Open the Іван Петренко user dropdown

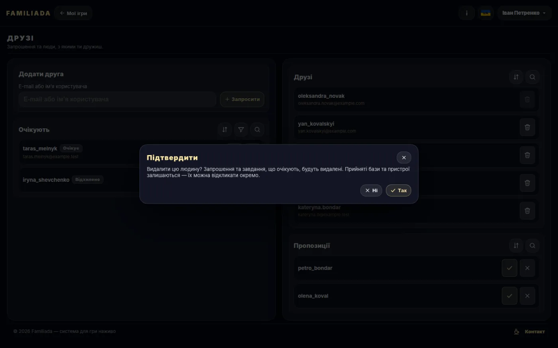coord(524,13)
